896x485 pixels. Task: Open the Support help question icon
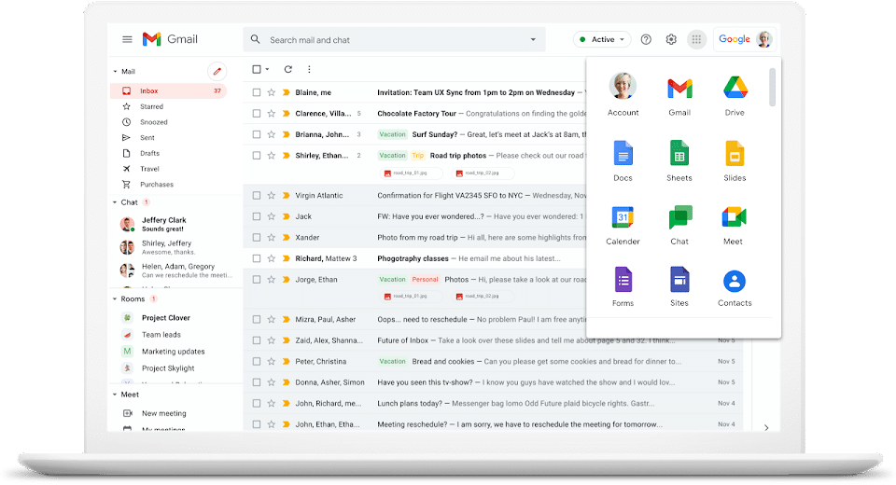point(646,39)
